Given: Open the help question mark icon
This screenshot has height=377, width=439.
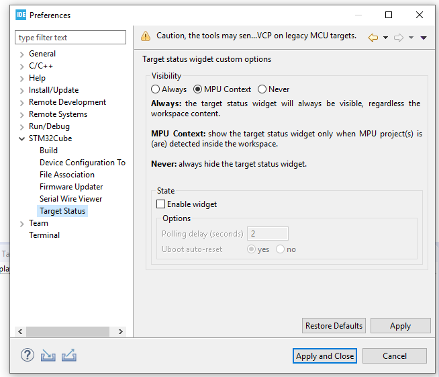Looking at the screenshot, I should tap(28, 355).
